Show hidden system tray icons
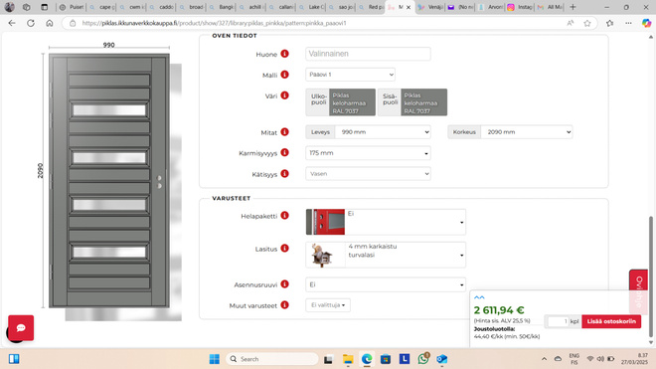This screenshot has width=656, height=369. (x=544, y=359)
